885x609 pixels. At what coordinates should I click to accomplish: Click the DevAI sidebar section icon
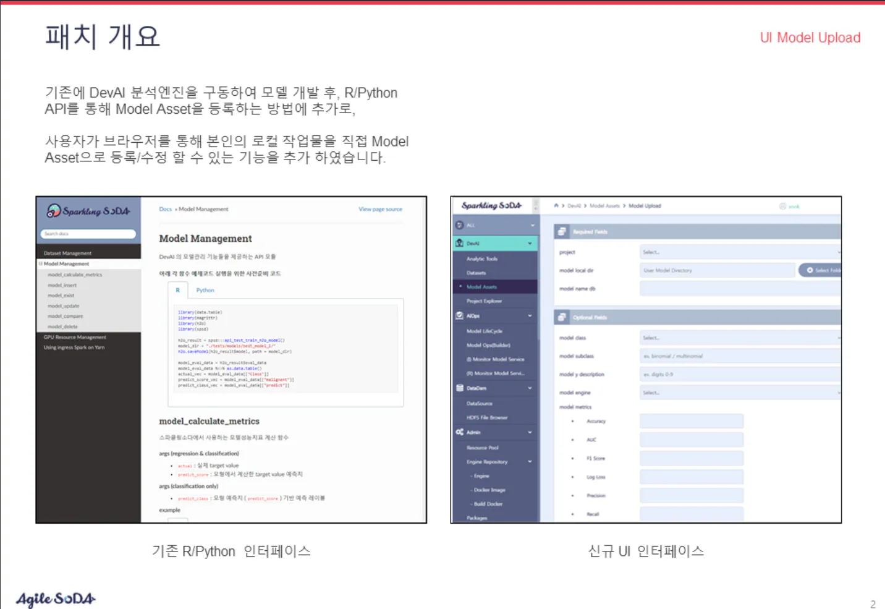tap(459, 244)
